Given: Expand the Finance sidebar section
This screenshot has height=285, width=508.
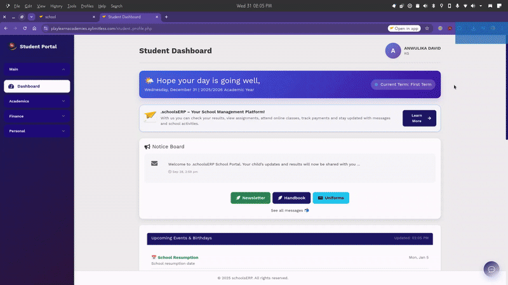Looking at the screenshot, I should coord(37,116).
